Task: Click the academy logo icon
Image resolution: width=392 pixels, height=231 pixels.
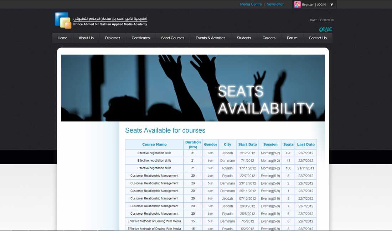Action: click(x=63, y=20)
